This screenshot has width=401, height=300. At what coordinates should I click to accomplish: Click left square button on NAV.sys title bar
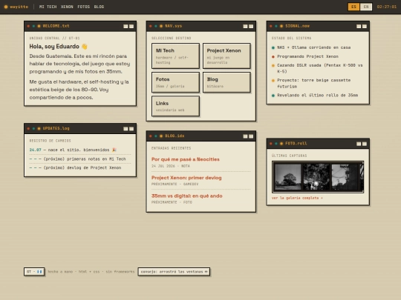pos(245,26)
